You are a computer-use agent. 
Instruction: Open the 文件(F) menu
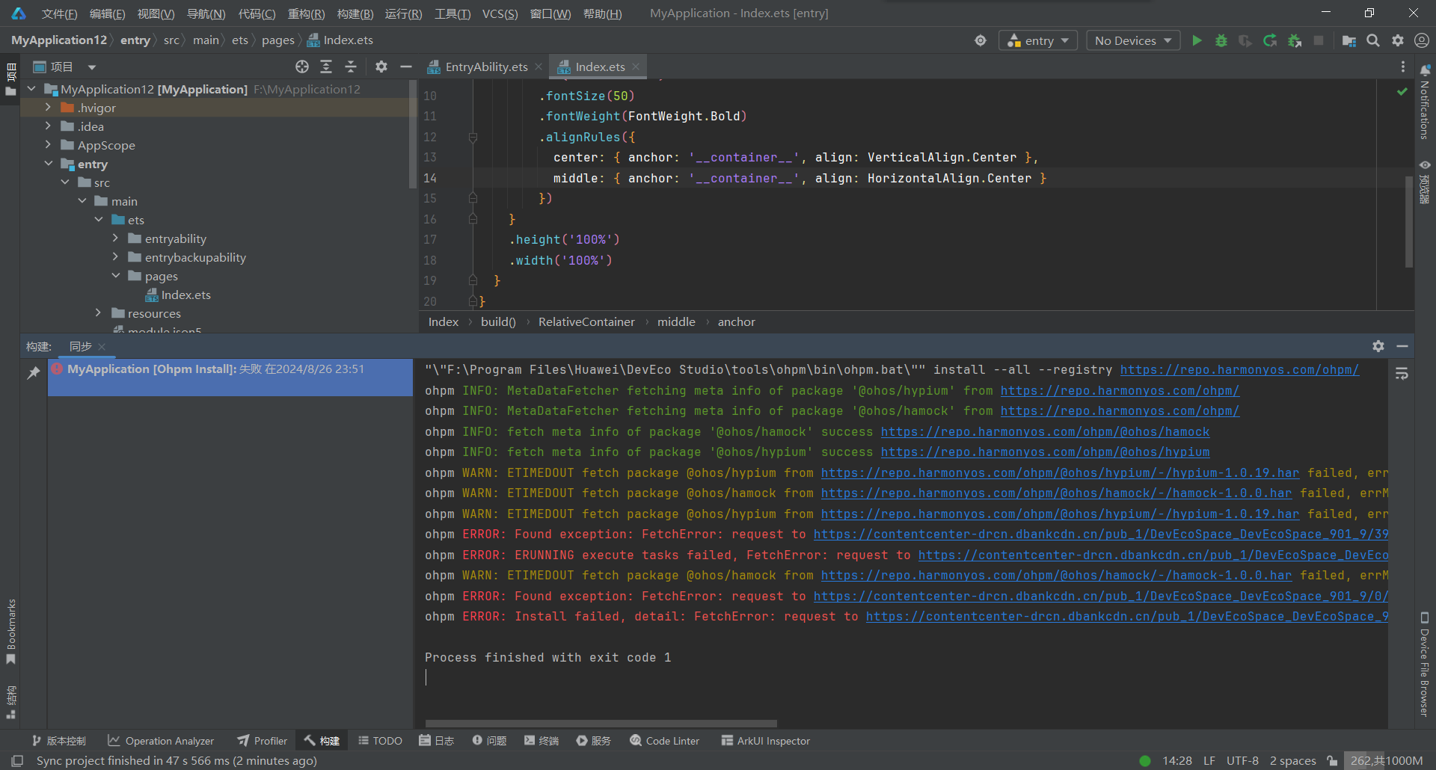coord(59,13)
